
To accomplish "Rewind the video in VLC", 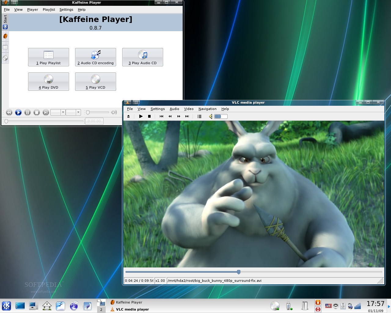I will pos(170,116).
